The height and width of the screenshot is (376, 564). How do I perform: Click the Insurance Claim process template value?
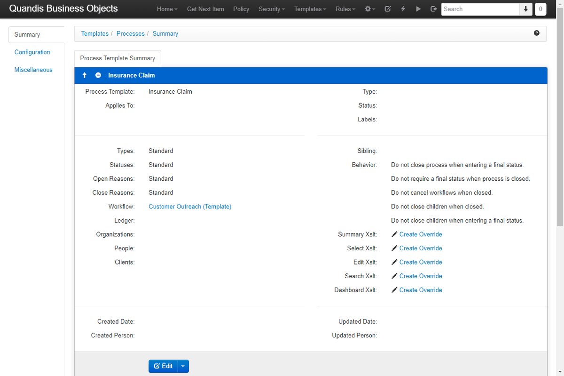coord(170,92)
